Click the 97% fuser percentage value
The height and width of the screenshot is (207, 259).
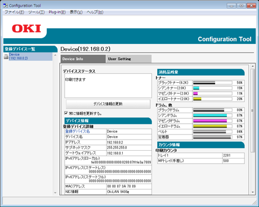click(239, 137)
